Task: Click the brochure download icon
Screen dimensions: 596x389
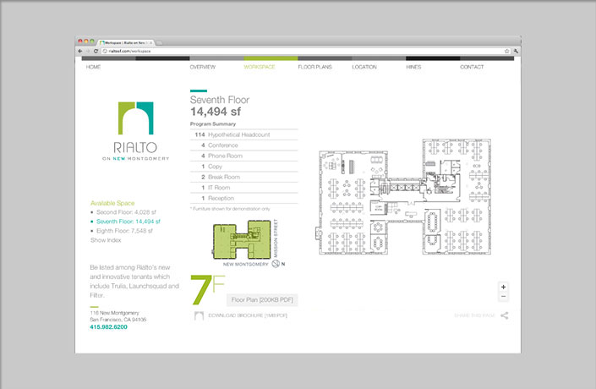Action: point(199,315)
